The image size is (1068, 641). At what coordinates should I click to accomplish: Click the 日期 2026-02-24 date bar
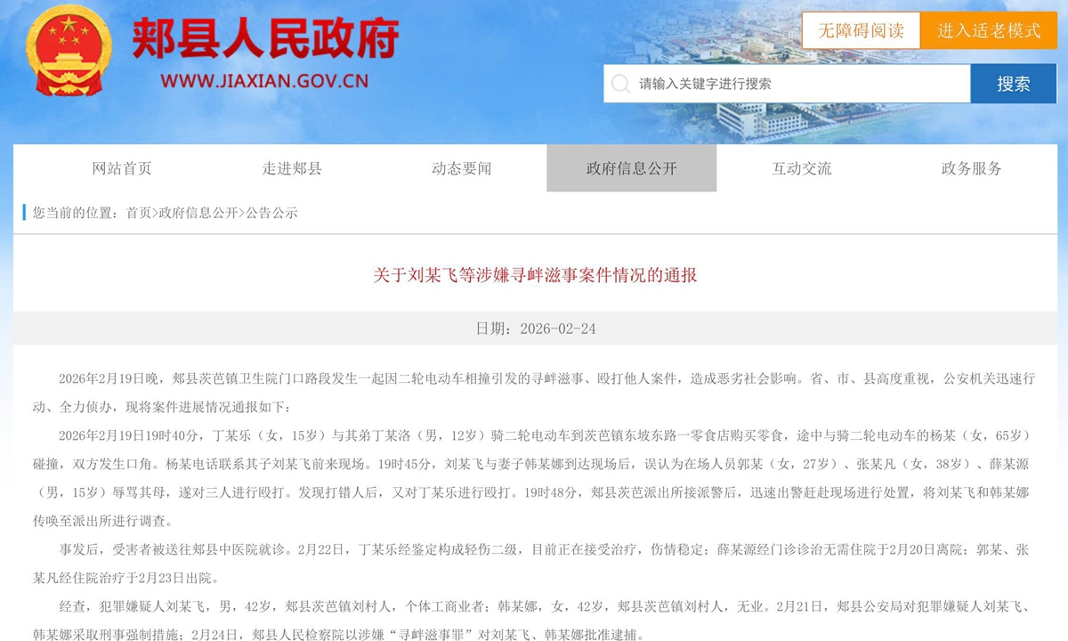point(534,329)
